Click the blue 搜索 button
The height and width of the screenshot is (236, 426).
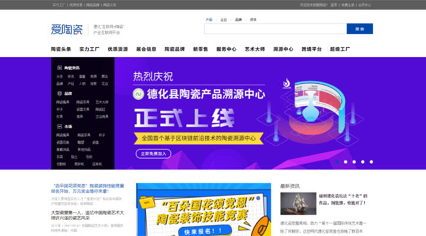coord(359,28)
